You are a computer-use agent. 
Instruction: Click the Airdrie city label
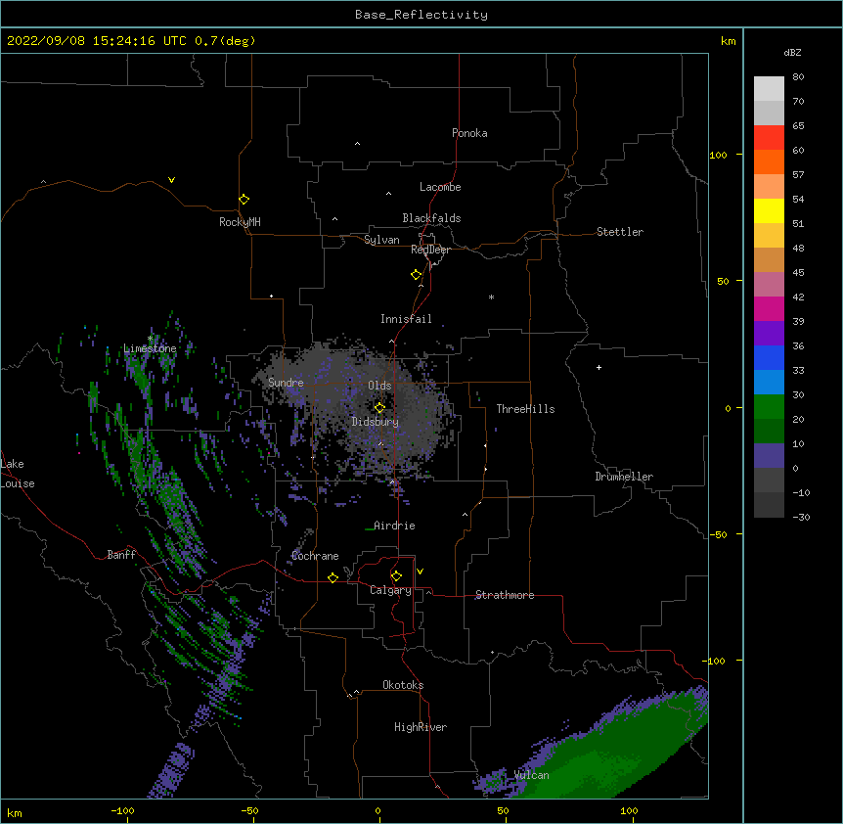(394, 526)
